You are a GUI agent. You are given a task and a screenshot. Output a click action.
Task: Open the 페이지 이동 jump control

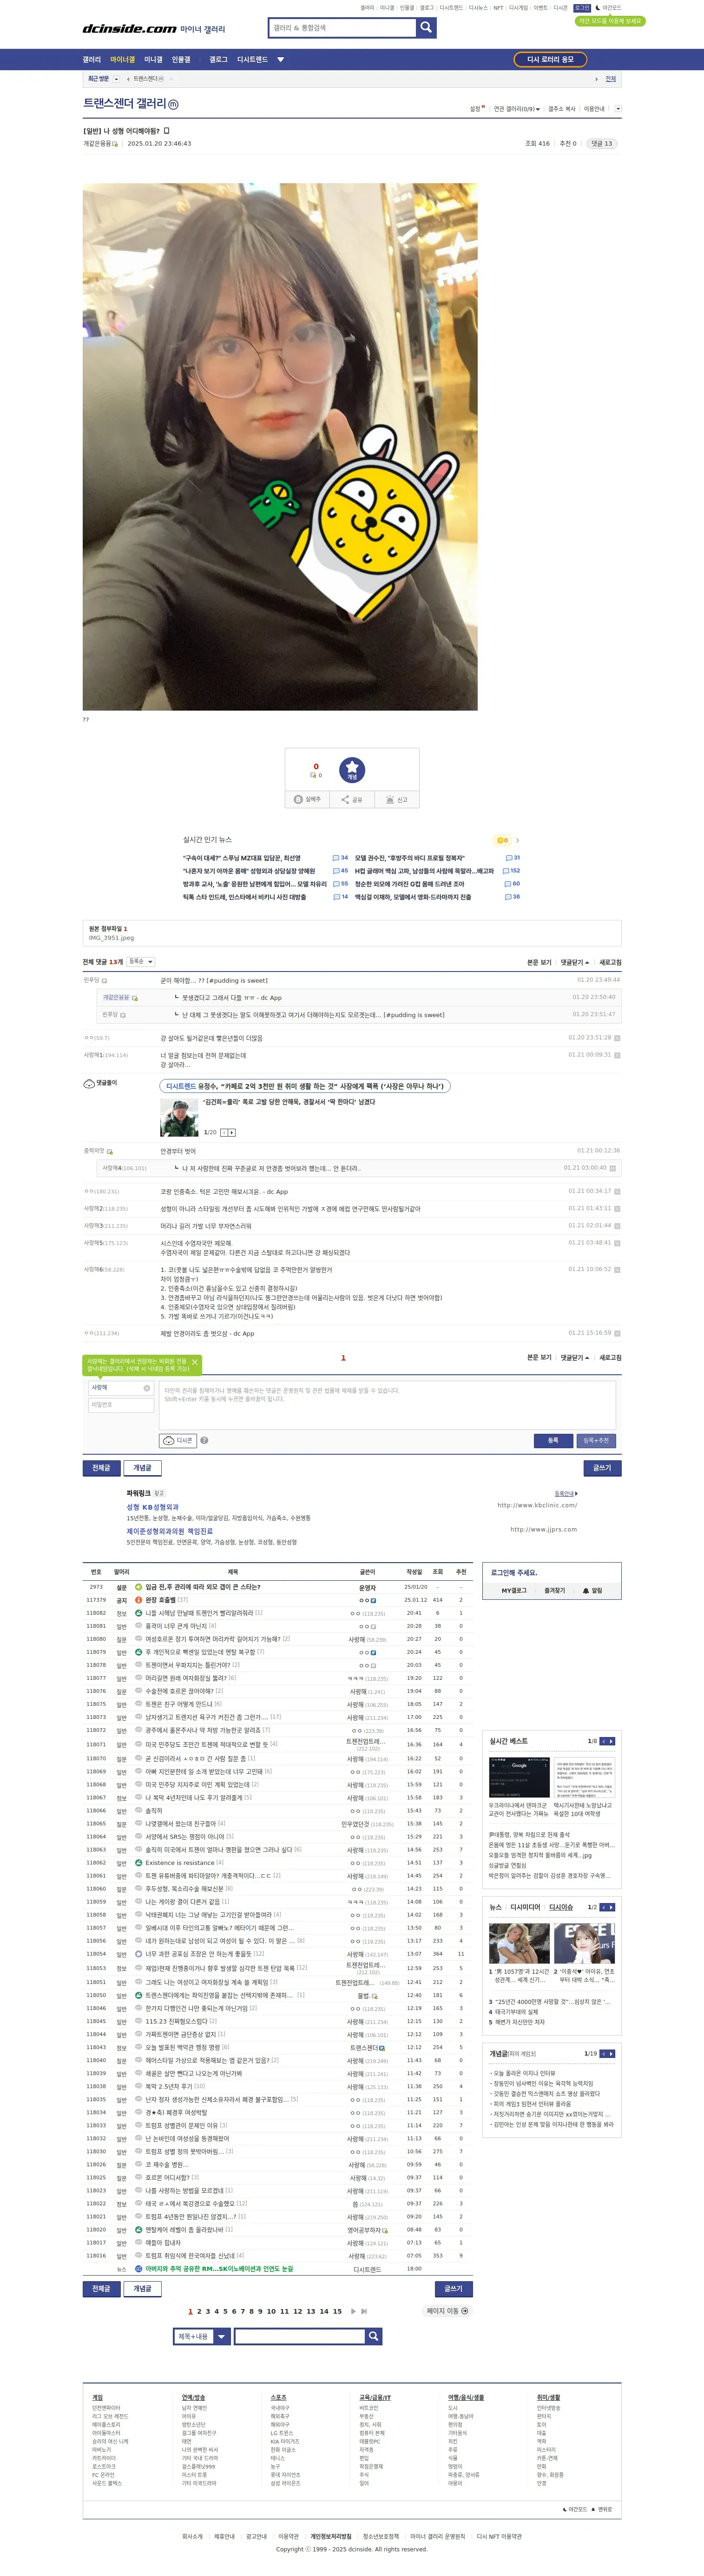click(x=447, y=2311)
